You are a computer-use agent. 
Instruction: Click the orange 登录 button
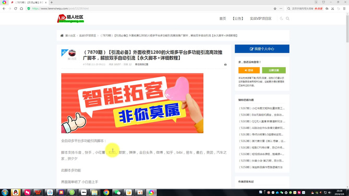click(x=249, y=70)
